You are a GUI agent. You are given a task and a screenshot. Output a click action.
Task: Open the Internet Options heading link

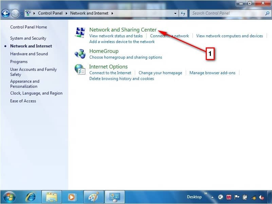[108, 67]
